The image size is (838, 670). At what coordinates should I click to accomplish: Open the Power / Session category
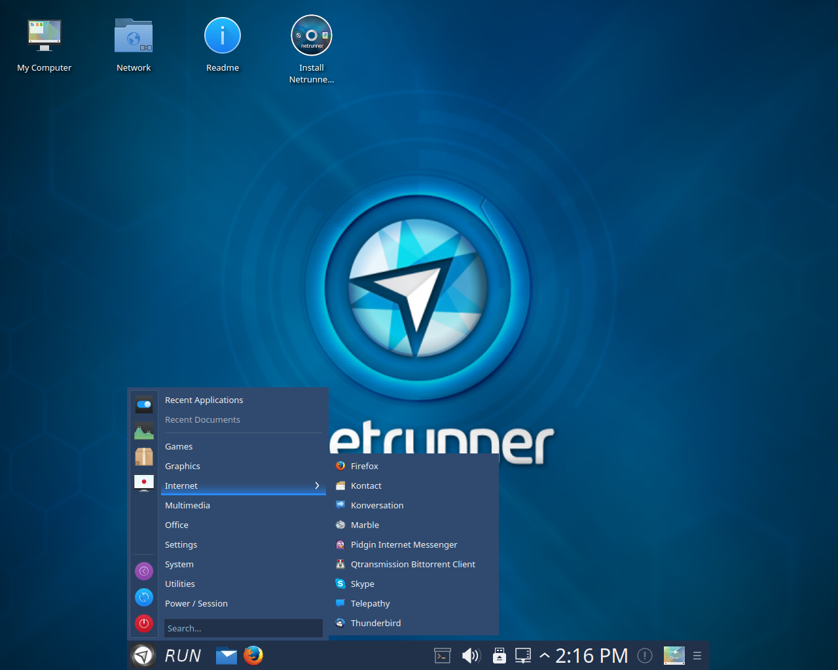pos(244,603)
